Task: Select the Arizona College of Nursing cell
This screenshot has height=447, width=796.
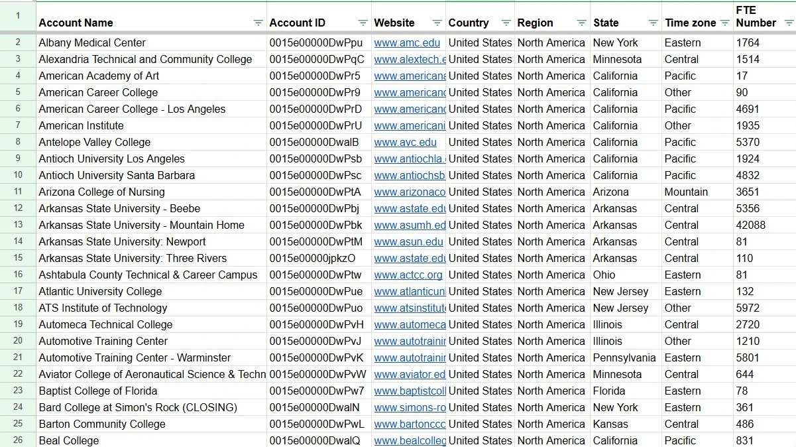Action: pos(151,192)
